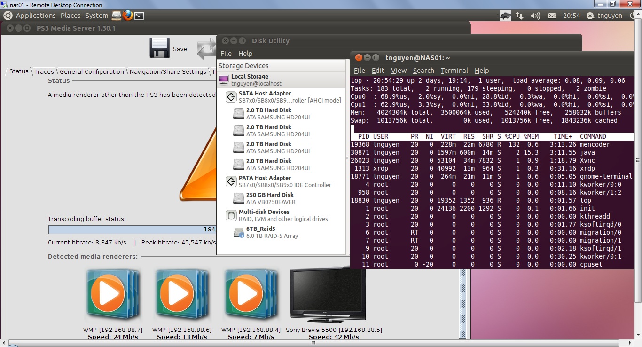
Task: Click the Speed: 24 Mb/s label
Action: point(112,337)
